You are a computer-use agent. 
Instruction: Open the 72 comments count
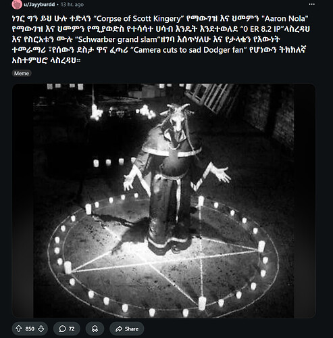coord(72,329)
